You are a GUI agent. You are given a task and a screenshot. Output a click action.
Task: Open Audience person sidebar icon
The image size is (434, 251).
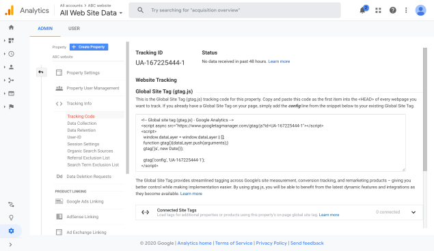[11, 67]
